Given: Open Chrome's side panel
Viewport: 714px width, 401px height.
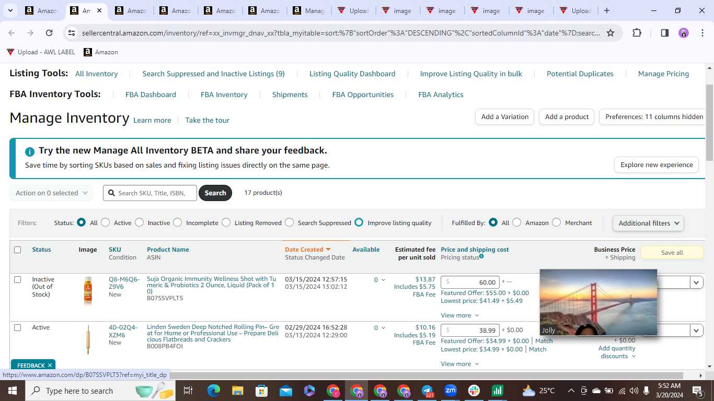Looking at the screenshot, I should 664,33.
